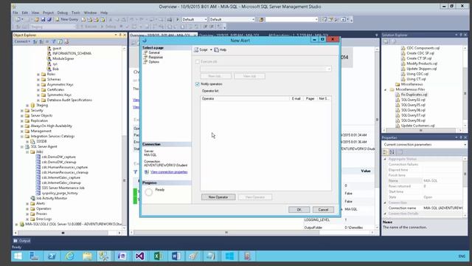Select the Staging database node

coord(42,105)
